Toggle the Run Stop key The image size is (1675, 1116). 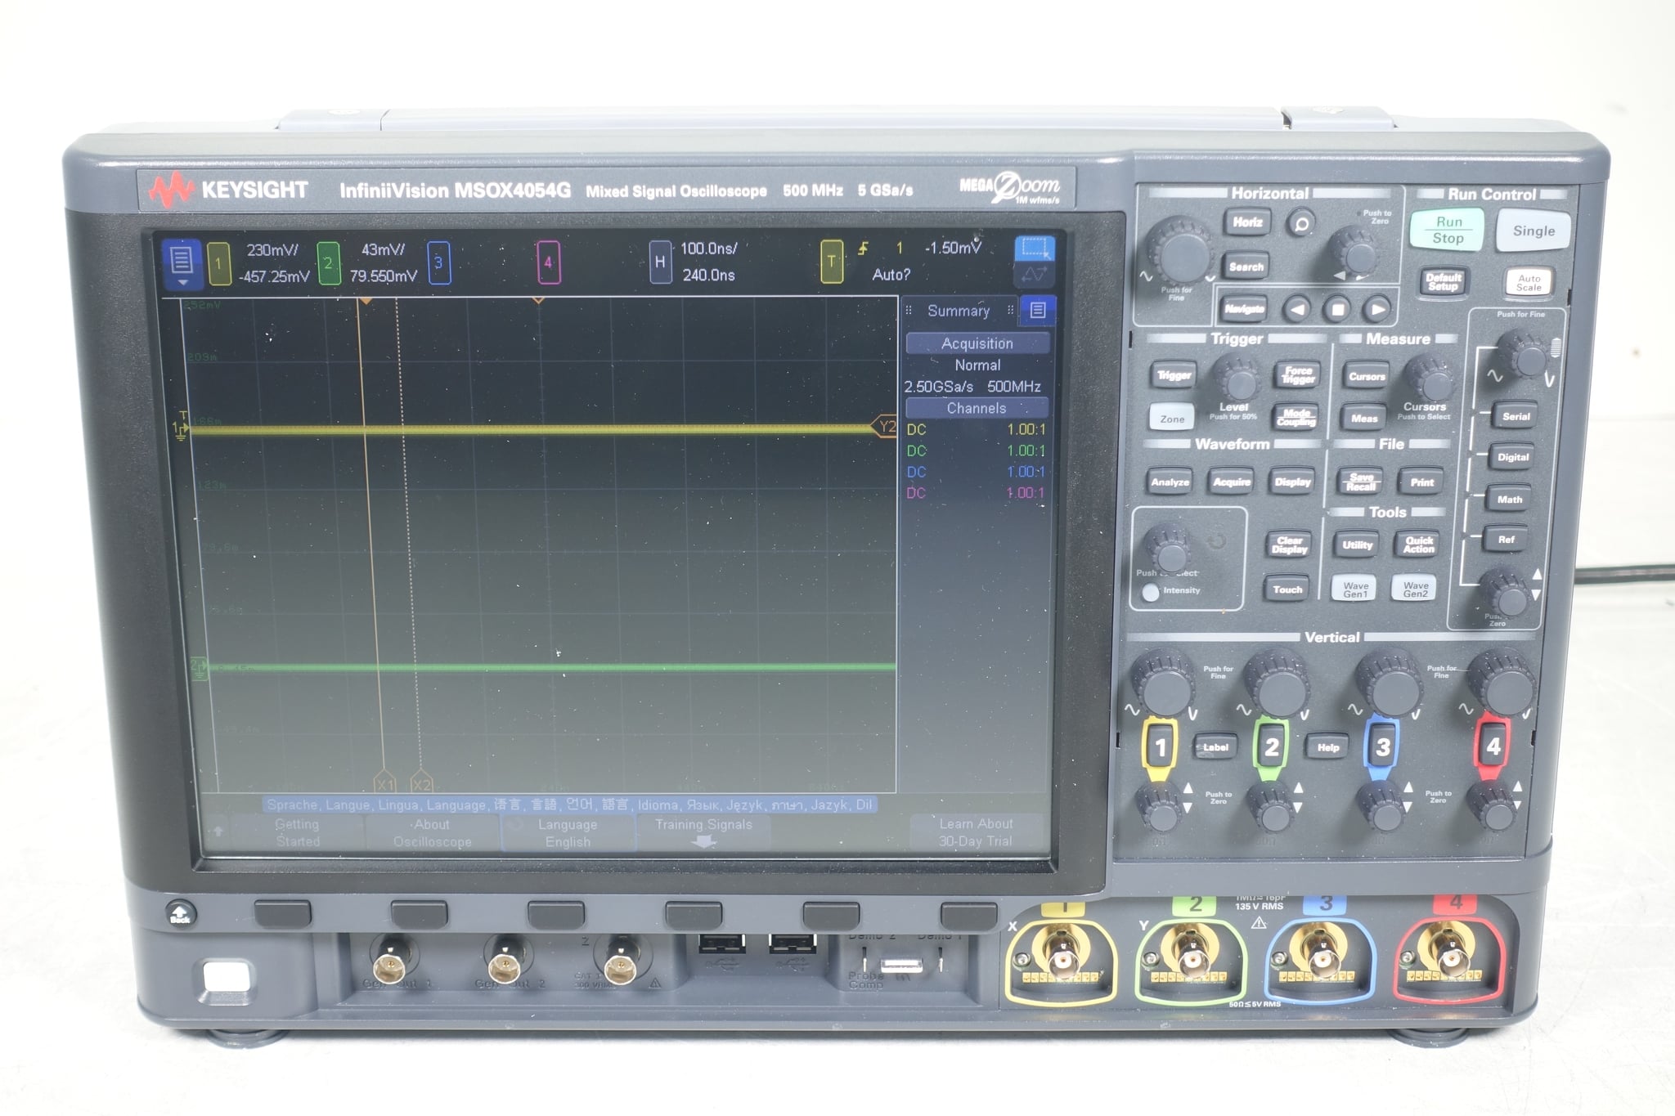pyautogui.click(x=1447, y=230)
